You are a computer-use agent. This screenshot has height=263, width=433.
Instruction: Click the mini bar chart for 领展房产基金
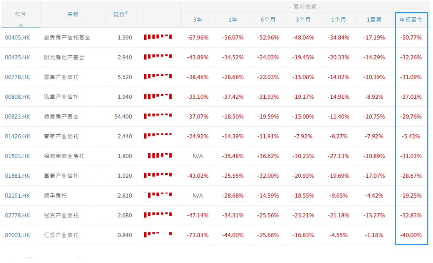pyautogui.click(x=158, y=116)
